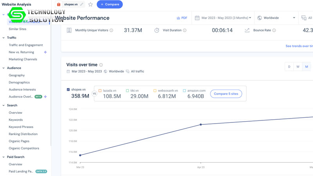The width and height of the screenshot is (313, 176).
Task: Check the lazada.vn competitor checkbox
Action: 100,91
